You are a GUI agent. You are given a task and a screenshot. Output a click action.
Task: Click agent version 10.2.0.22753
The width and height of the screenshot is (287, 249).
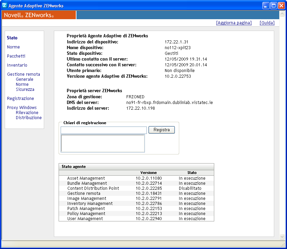point(178,76)
